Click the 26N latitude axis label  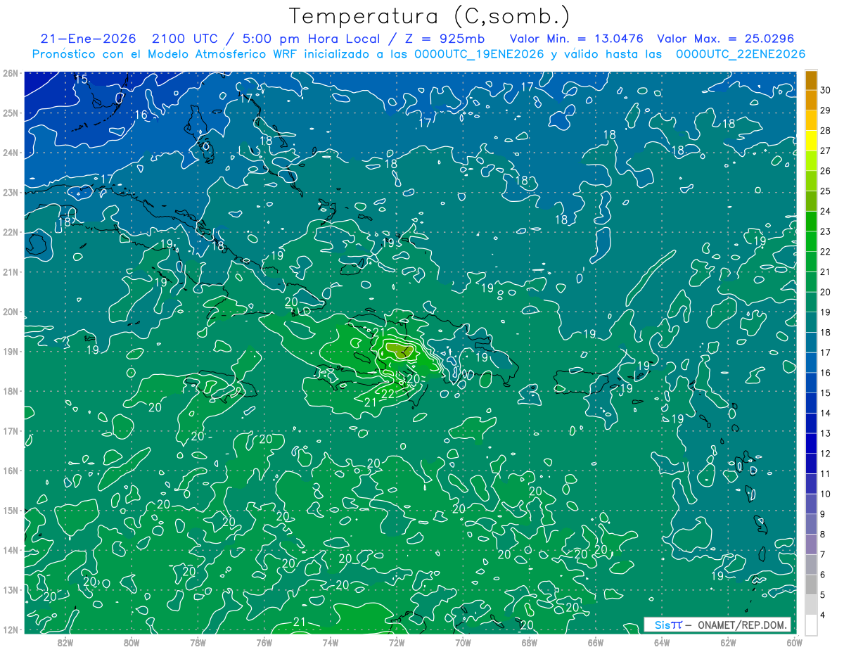(11, 73)
